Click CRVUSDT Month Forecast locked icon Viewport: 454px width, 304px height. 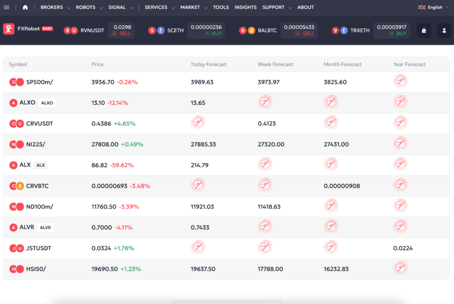tap(331, 122)
